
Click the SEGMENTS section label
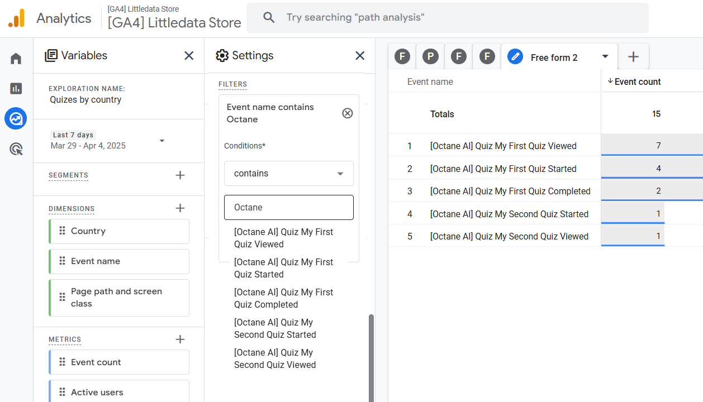click(x=68, y=175)
